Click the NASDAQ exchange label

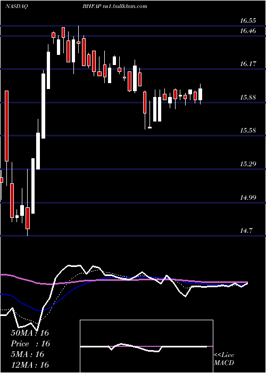pyautogui.click(x=16, y=6)
